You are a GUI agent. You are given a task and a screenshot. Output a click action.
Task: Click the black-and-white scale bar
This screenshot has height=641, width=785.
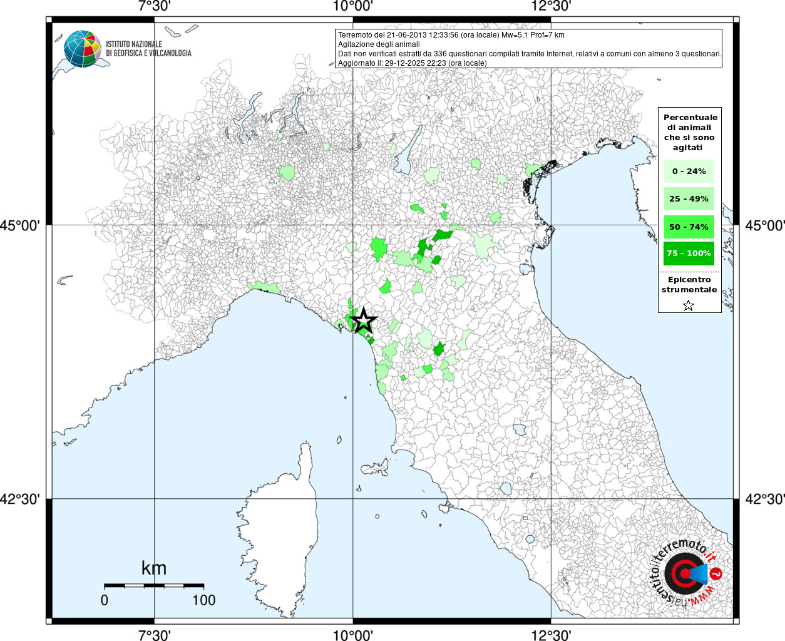point(154,586)
